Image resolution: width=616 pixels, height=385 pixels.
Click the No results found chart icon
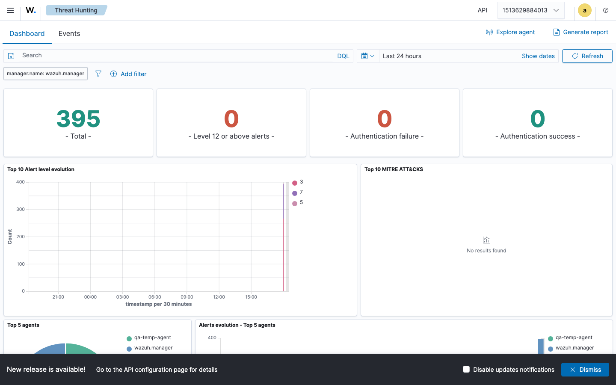tap(486, 240)
